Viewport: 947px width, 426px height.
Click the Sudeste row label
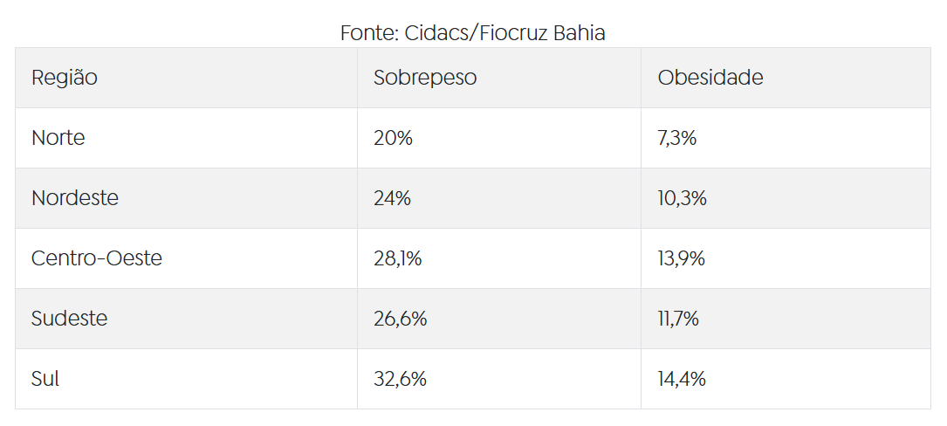(x=70, y=319)
